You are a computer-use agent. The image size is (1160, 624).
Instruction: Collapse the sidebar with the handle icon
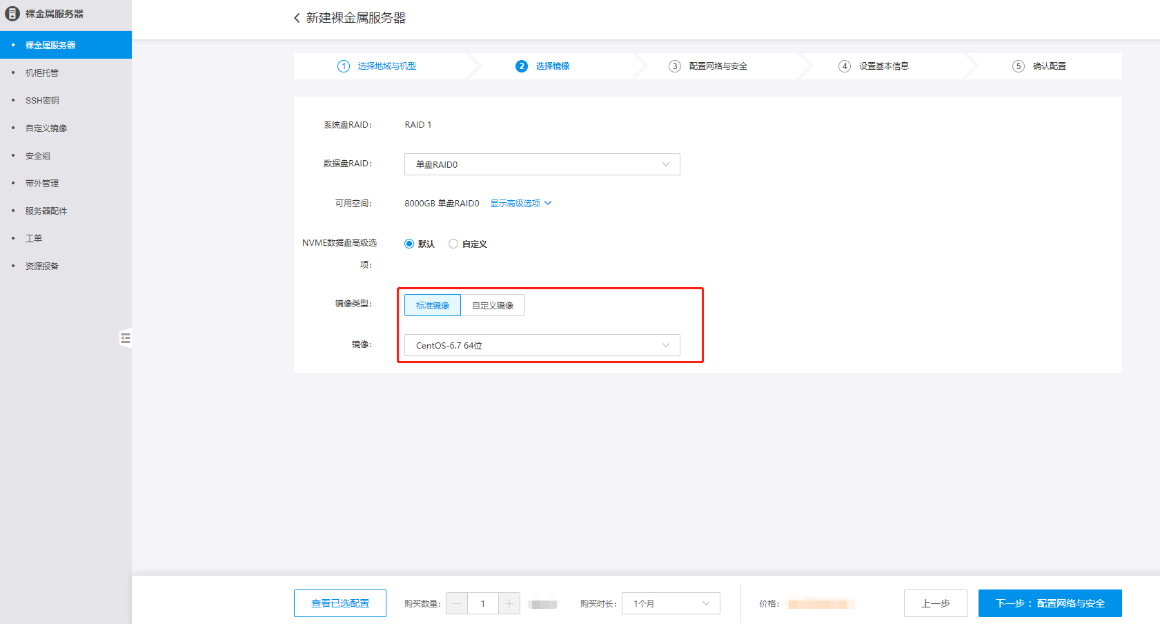[126, 338]
